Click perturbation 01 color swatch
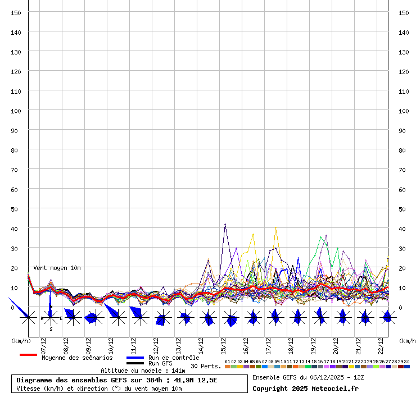The image size is (416, 393). pos(227,367)
